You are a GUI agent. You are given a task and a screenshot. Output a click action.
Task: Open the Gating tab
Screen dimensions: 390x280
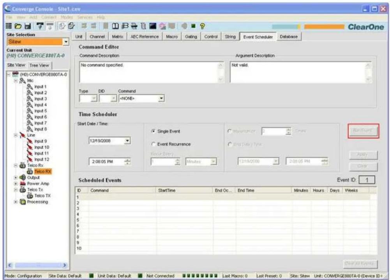(191, 37)
